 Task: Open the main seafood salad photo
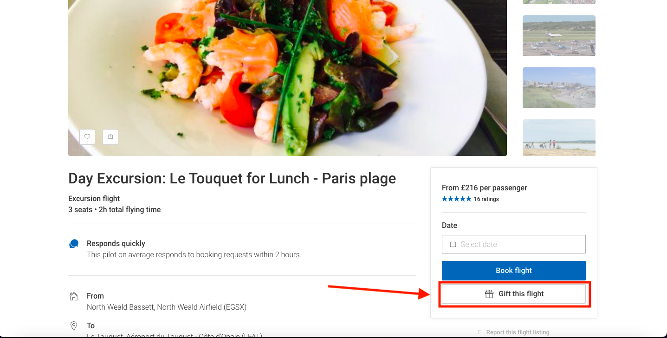point(287,70)
